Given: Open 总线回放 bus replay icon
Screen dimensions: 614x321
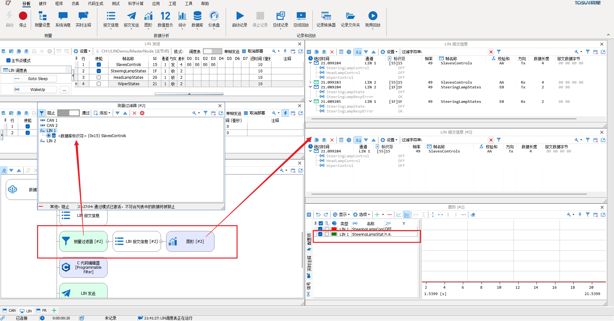Looking at the screenshot, I should [x=301, y=16].
